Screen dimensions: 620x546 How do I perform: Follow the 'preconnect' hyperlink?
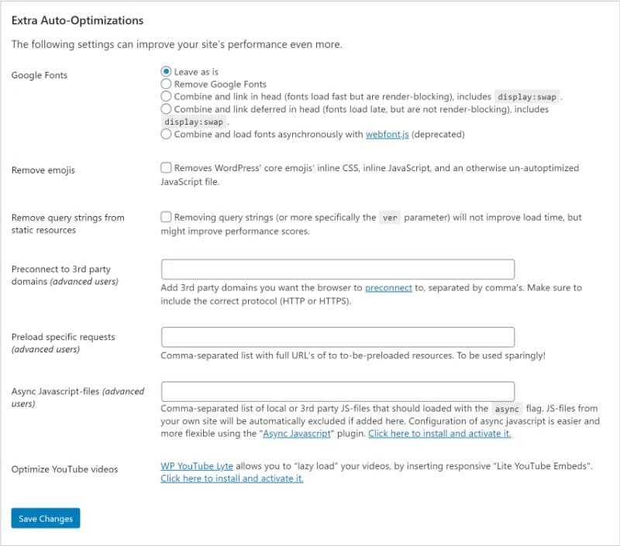388,288
